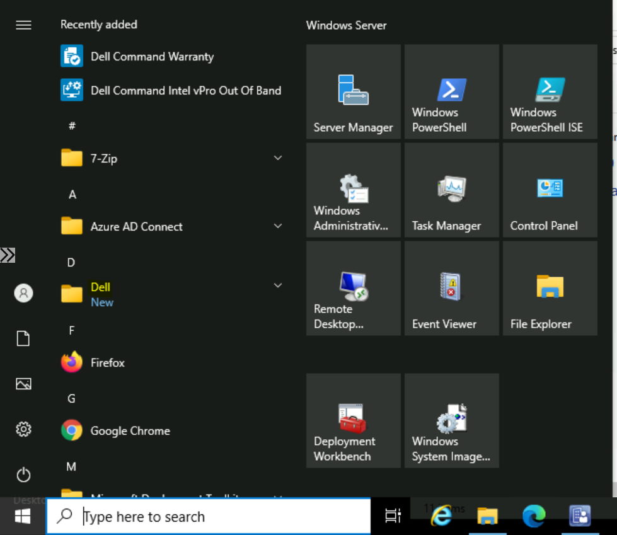This screenshot has width=617, height=535.
Task: Click the Windows Server group title
Action: (x=346, y=26)
